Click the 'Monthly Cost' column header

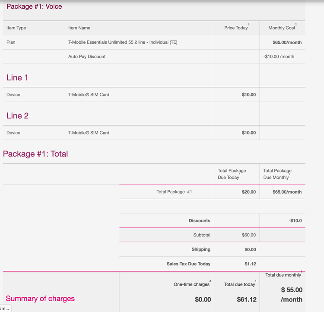[x=282, y=28]
